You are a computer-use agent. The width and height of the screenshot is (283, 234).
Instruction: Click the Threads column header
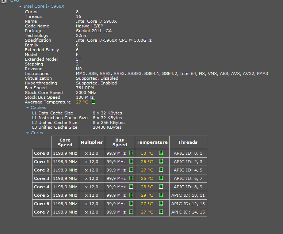188,142
